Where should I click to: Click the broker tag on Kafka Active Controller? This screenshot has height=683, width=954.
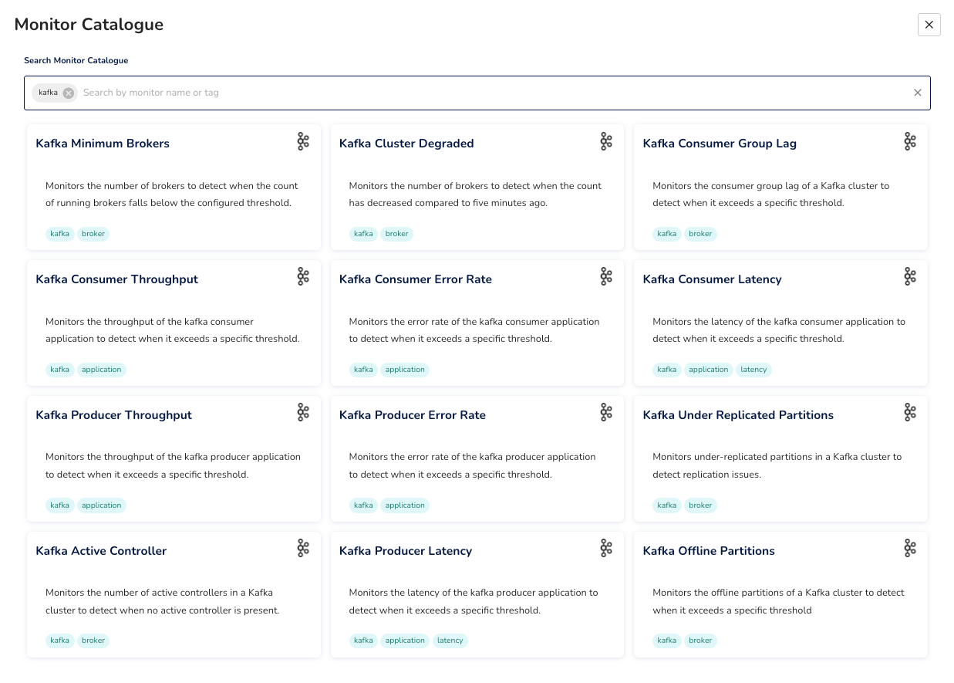[93, 641]
